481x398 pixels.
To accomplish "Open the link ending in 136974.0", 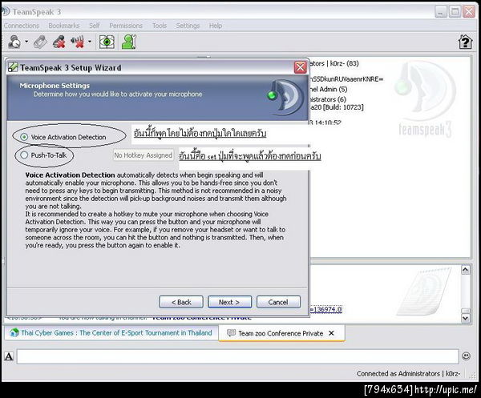I will (x=325, y=309).
